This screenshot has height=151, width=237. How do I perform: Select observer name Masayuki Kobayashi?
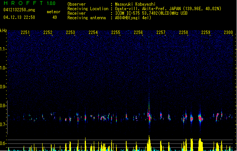coord(135,4)
